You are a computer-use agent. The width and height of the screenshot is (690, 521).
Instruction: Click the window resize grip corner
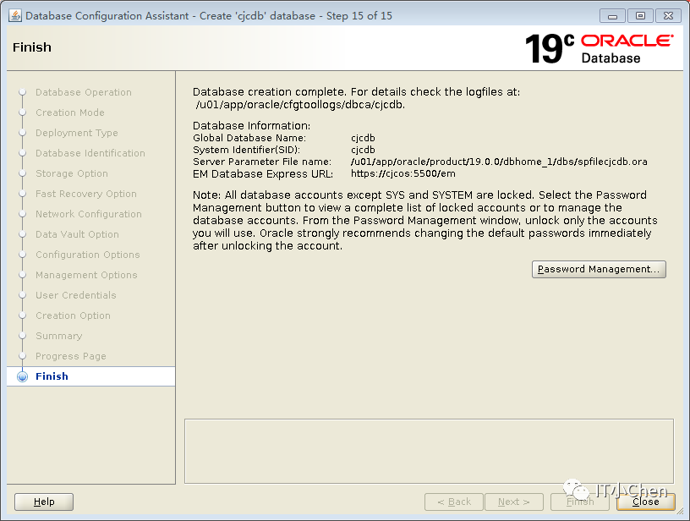(680, 511)
